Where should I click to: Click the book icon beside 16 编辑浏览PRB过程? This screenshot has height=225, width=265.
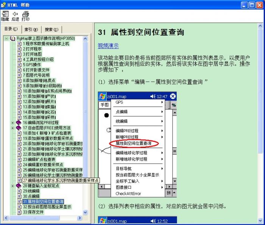19,122
